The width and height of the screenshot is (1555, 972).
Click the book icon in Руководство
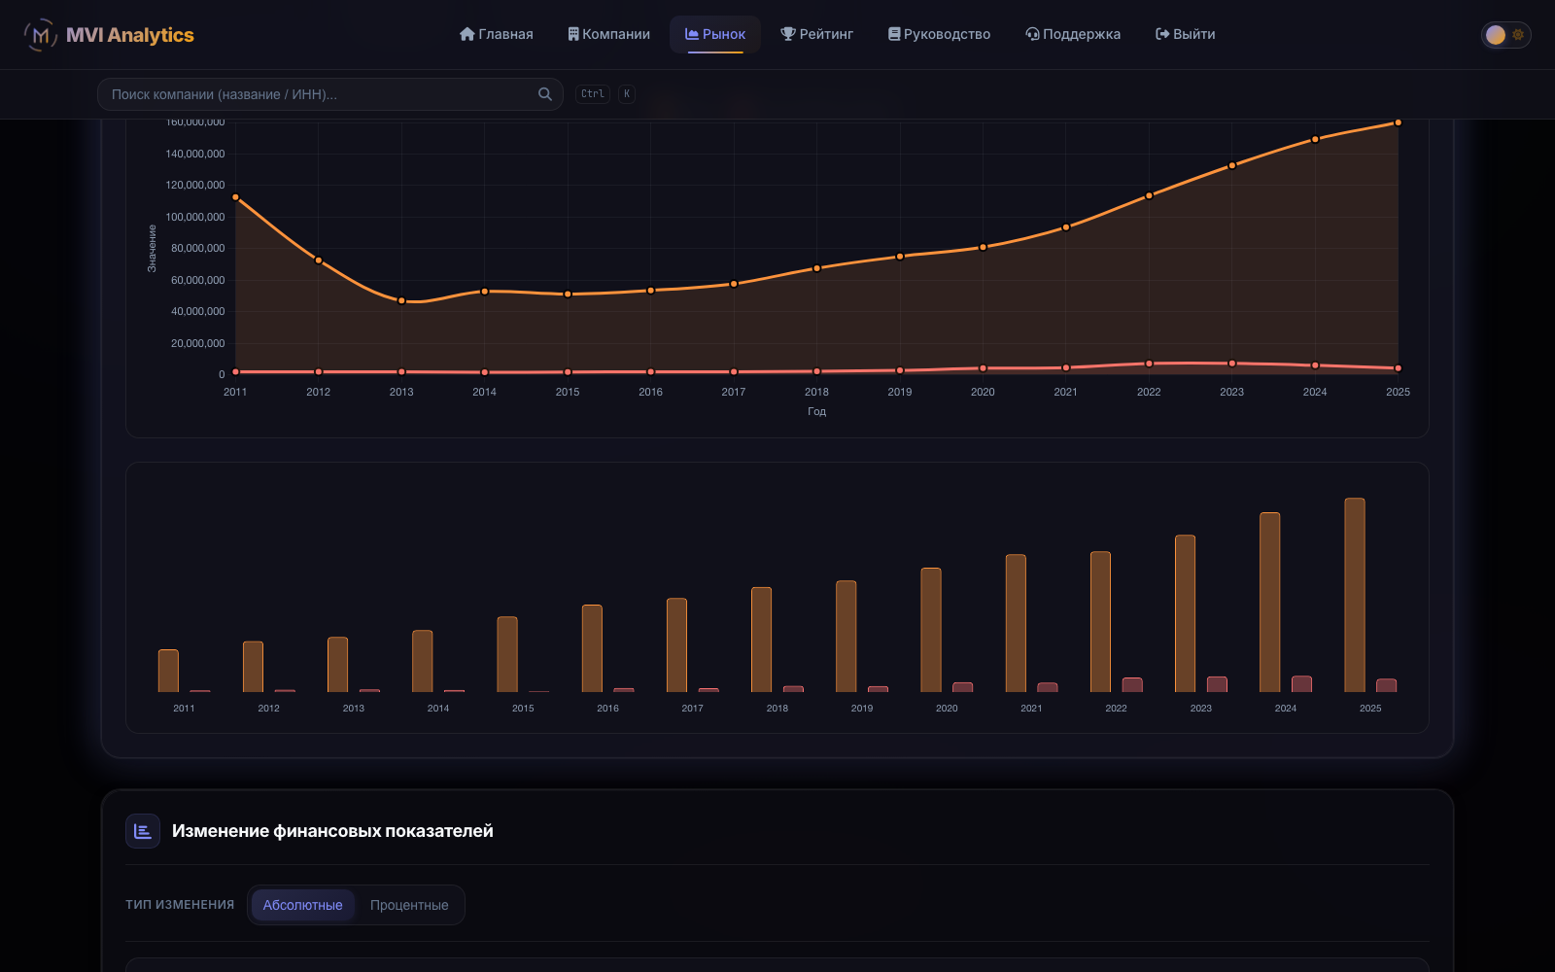coord(894,34)
